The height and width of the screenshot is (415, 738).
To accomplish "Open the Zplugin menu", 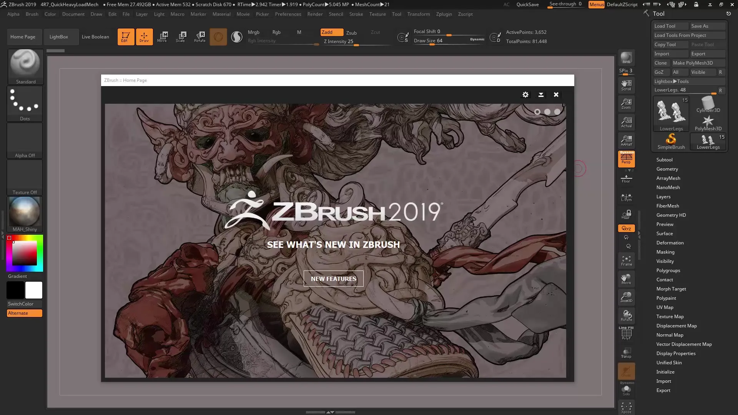I will click(444, 14).
